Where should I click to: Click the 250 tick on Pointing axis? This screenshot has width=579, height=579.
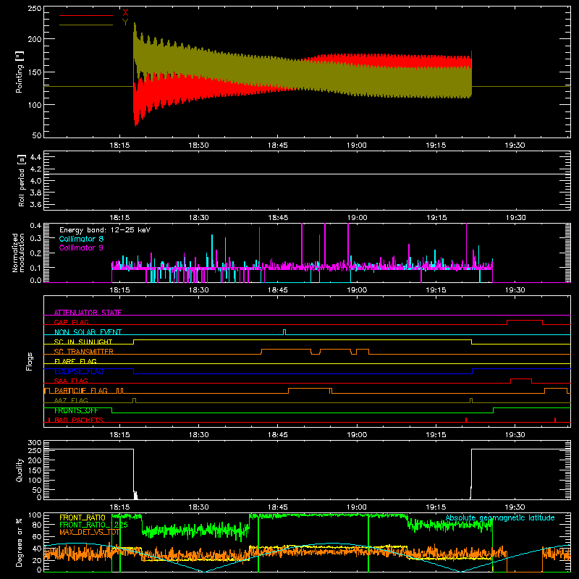pos(35,9)
